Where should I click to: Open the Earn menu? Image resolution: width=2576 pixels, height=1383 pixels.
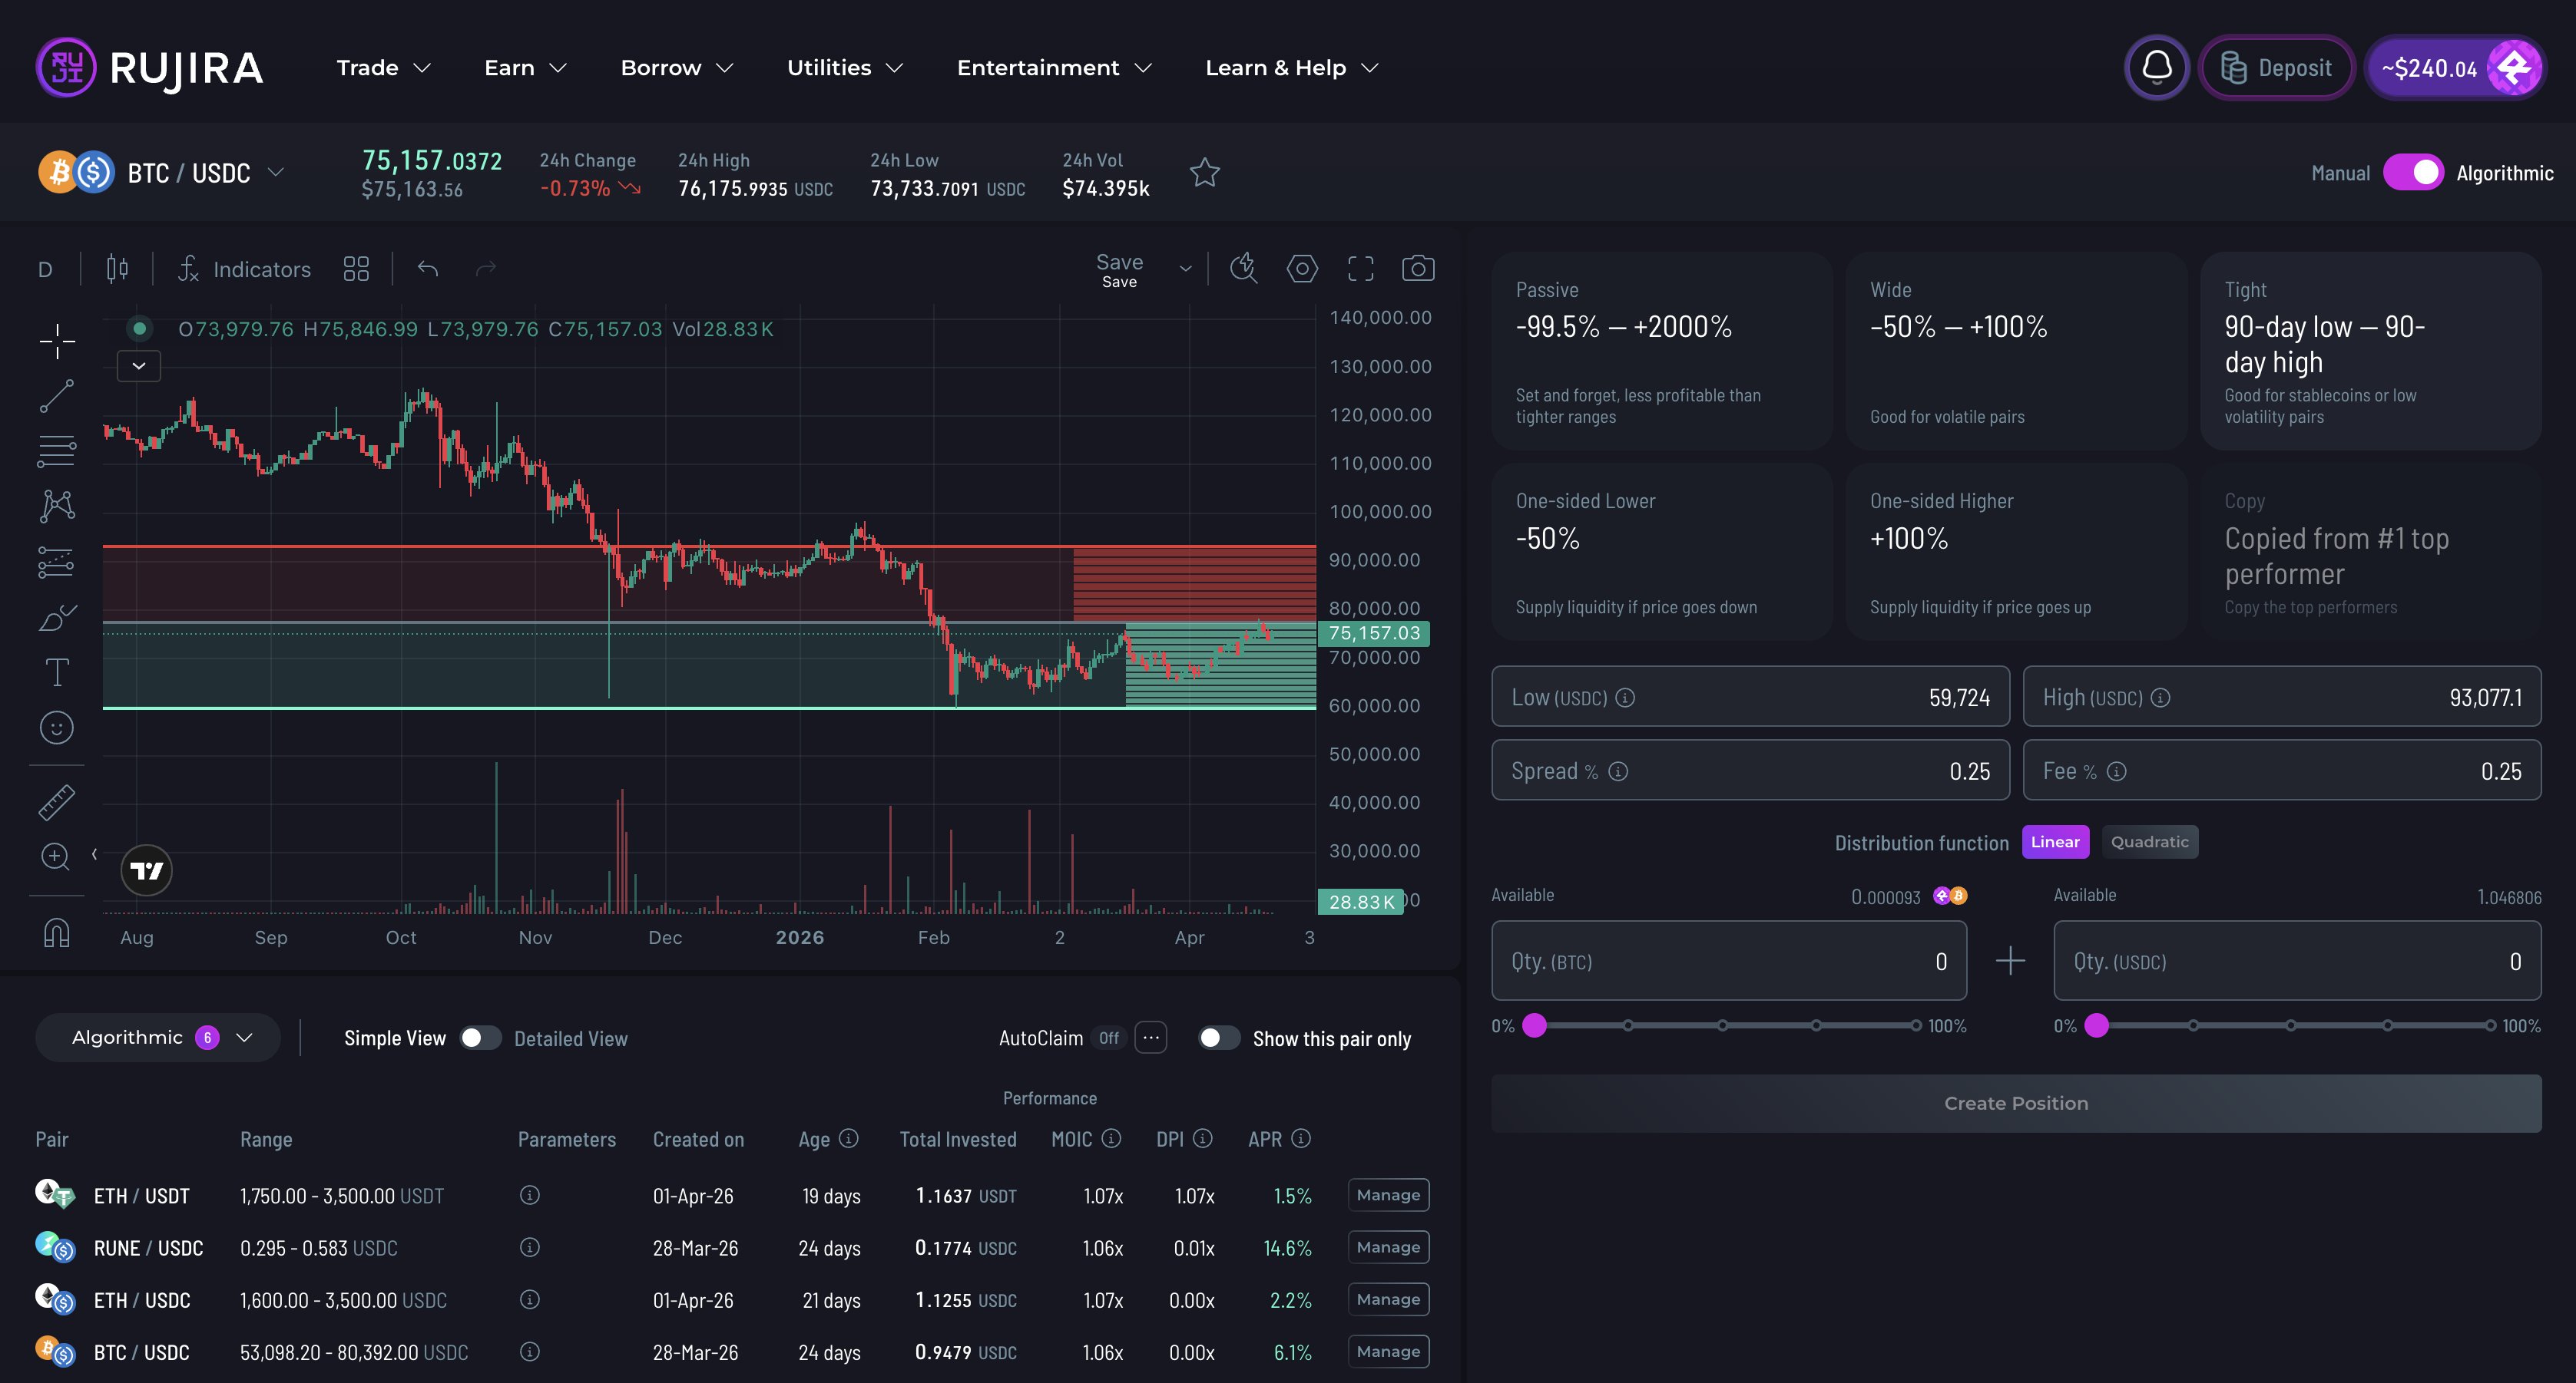525,68
